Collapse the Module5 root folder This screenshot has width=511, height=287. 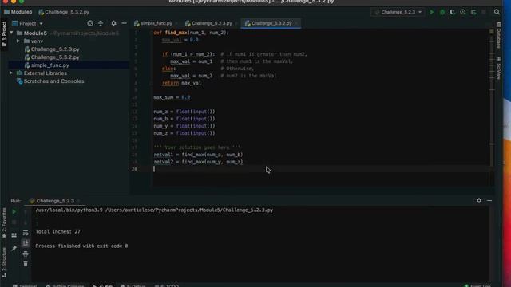click(x=11, y=33)
